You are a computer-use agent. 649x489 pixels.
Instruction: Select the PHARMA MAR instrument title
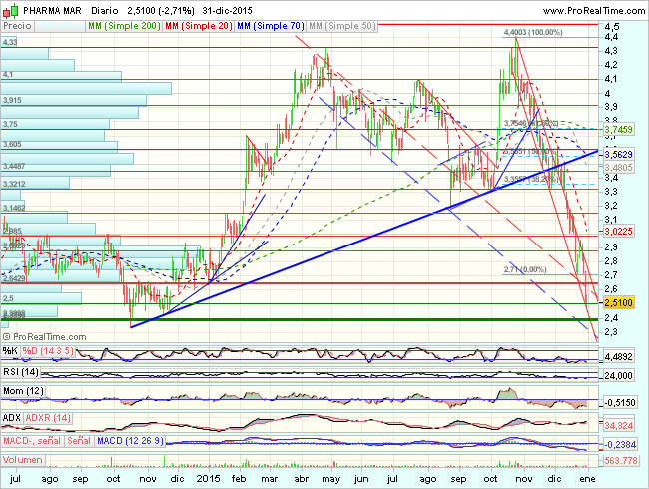(52, 10)
